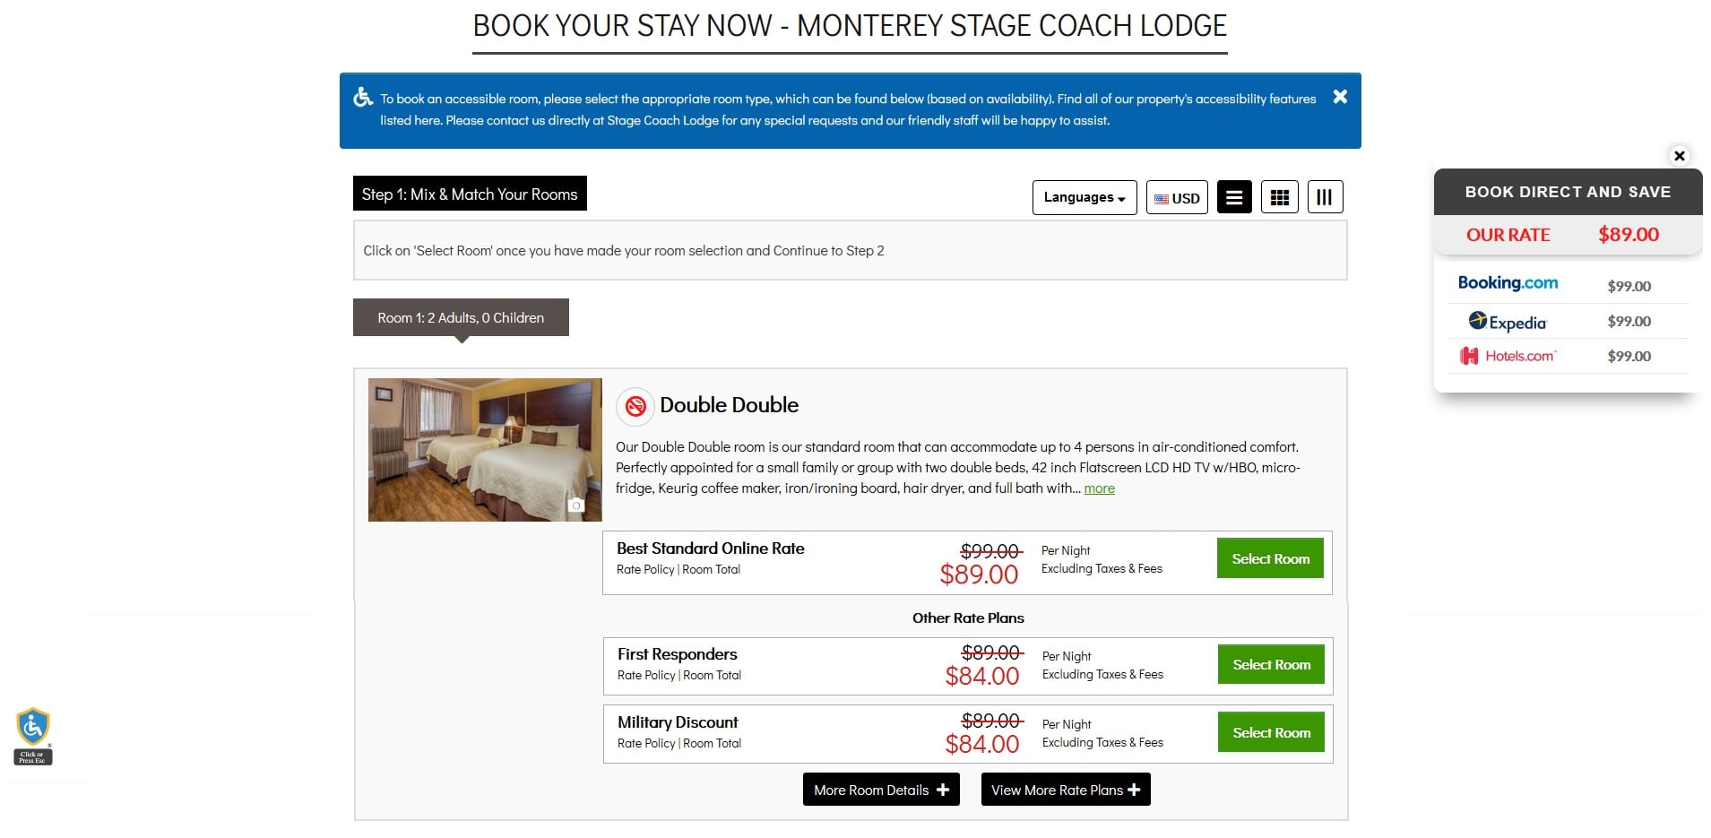The width and height of the screenshot is (1711, 838).
Task: Open Room Total for Military Discount
Action: click(713, 744)
